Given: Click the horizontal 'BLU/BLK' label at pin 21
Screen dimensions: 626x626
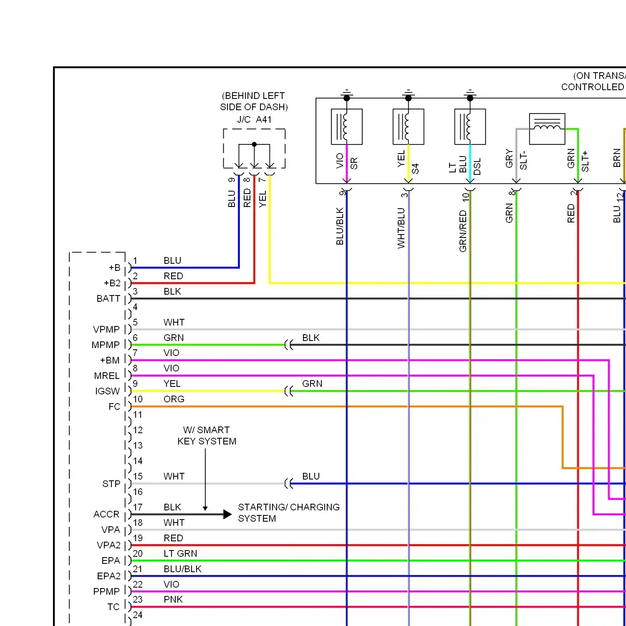Looking at the screenshot, I should click(182, 569).
